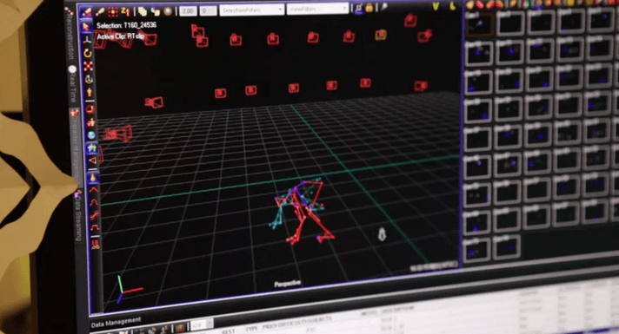This screenshot has width=619, height=334.
Task: Click the orange circular rotate arrow icon
Action: 88,53
